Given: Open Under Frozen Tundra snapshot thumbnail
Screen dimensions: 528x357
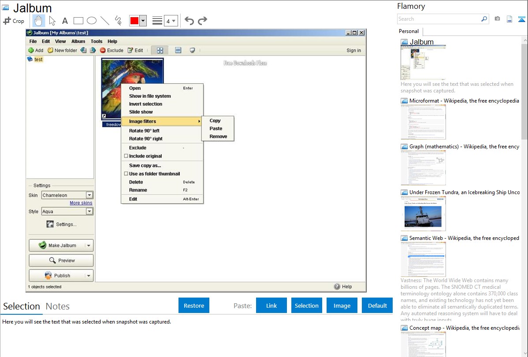Looking at the screenshot, I should coord(423,213).
